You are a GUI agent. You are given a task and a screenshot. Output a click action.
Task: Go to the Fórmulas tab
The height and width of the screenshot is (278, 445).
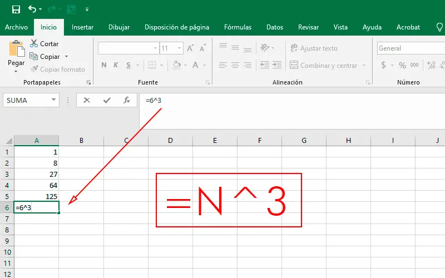click(x=238, y=27)
